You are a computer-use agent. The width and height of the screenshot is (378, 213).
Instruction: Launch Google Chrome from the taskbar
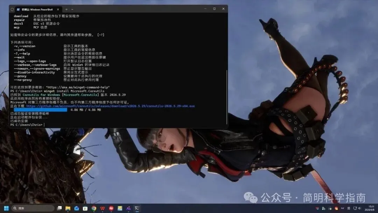94,208
